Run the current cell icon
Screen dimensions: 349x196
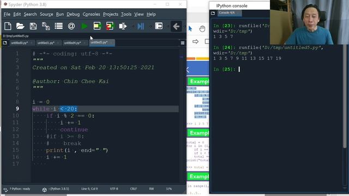pyautogui.click(x=97, y=26)
